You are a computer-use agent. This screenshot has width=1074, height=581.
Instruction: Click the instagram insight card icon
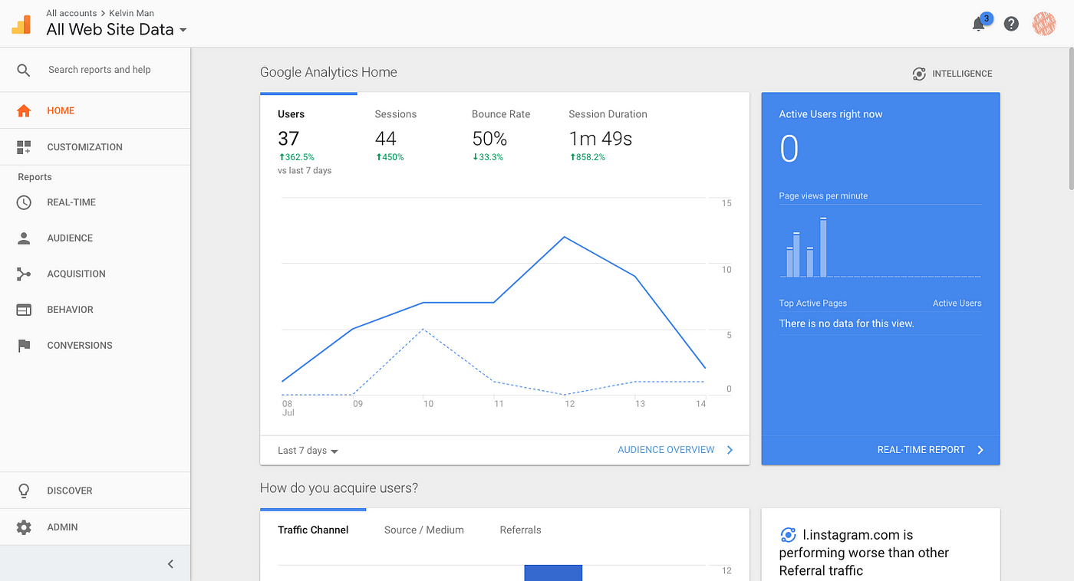pyautogui.click(x=788, y=535)
